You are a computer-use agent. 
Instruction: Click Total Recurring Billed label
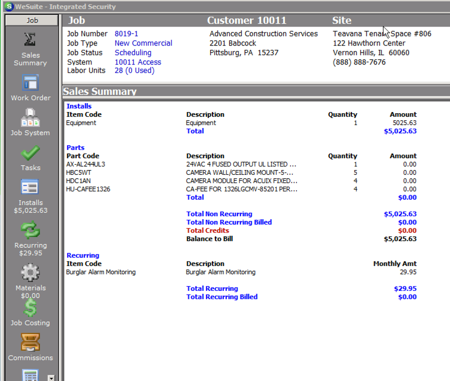coord(222,297)
